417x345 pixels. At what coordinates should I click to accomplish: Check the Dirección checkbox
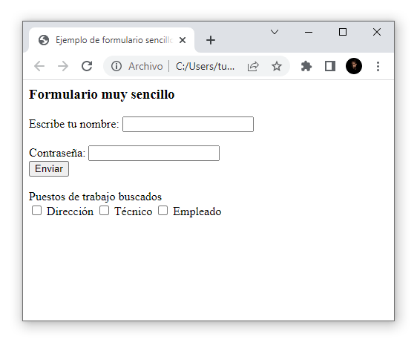point(36,211)
